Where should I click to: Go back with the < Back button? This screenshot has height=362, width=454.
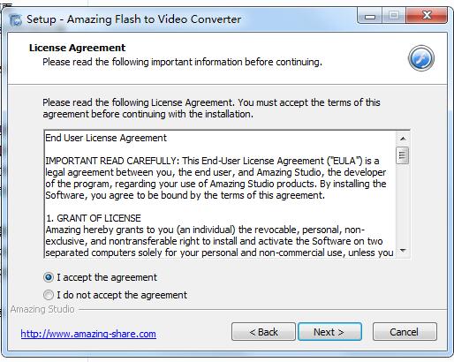click(x=263, y=332)
